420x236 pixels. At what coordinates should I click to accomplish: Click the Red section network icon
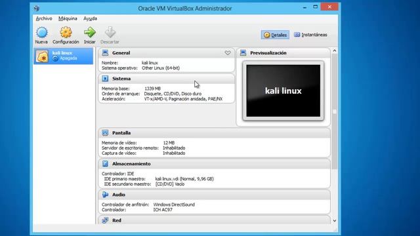(105, 220)
